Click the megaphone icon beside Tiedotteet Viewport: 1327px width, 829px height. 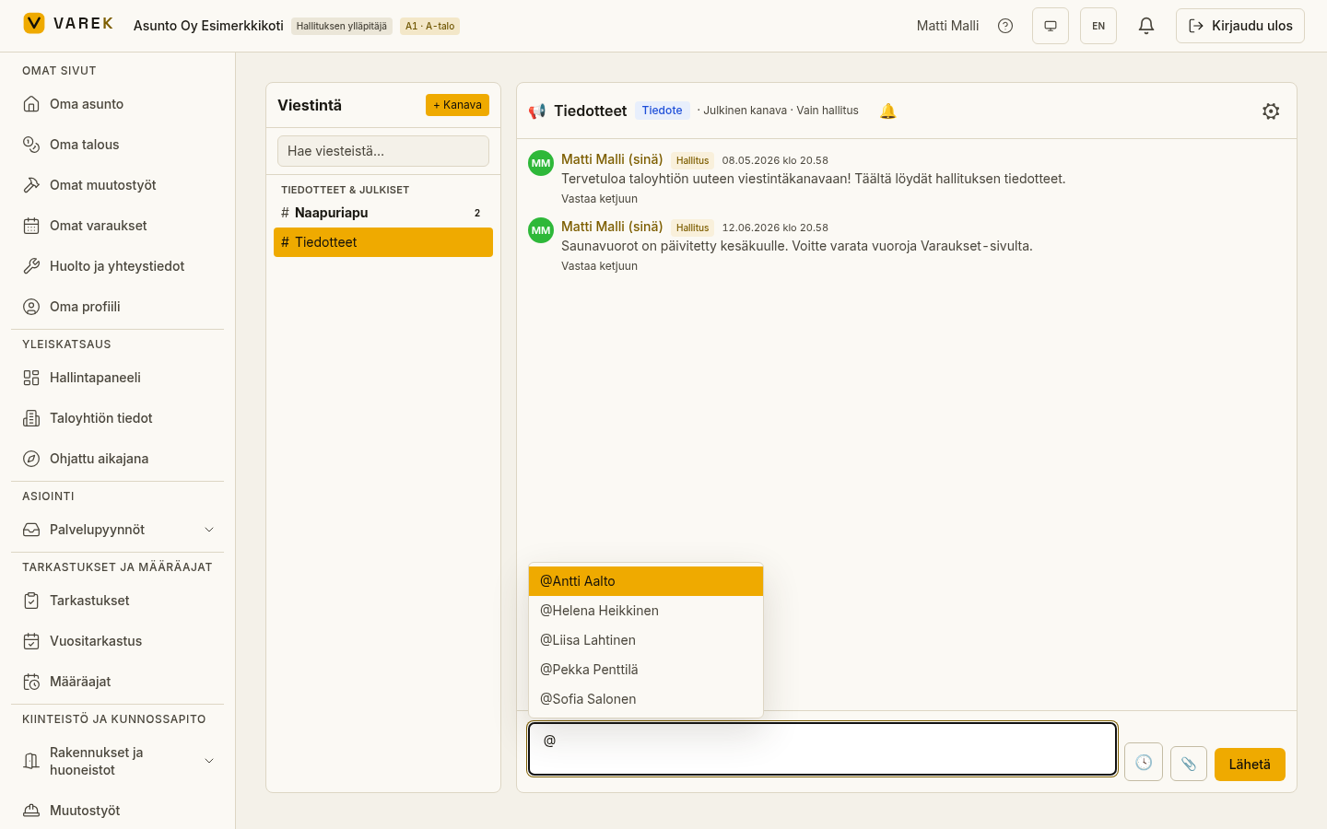coord(537,111)
